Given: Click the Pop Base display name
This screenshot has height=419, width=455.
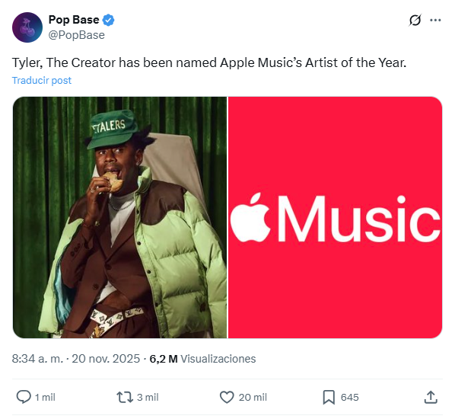Looking at the screenshot, I should 74,20.
